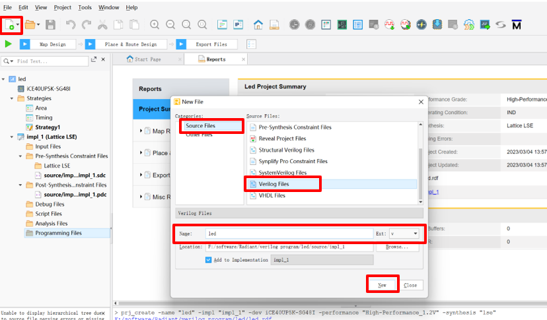Click the Place & Route Design button
Viewport: 547px width, 320px height.
click(x=131, y=44)
